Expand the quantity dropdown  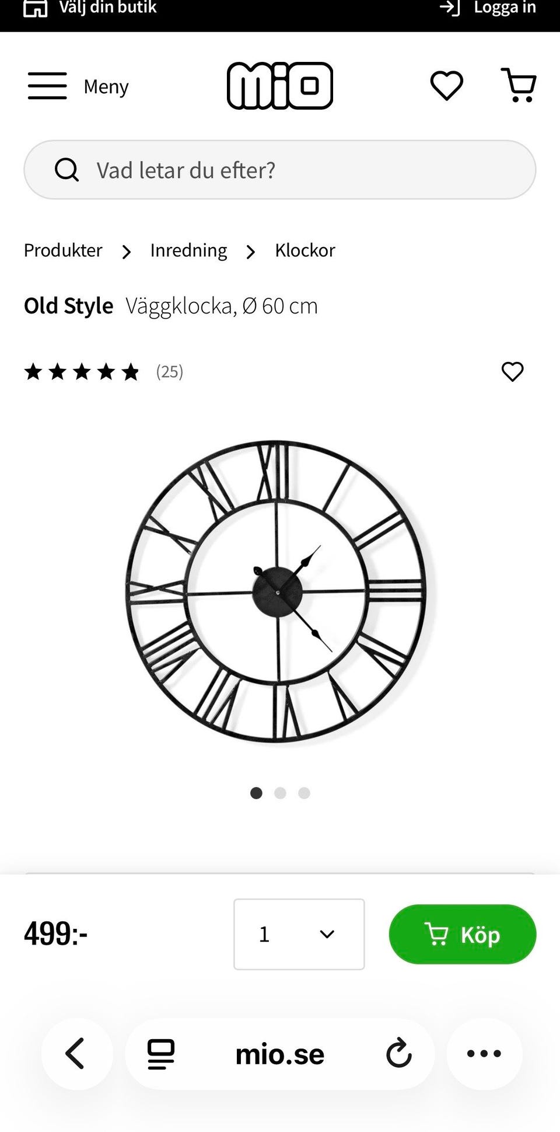pos(299,934)
